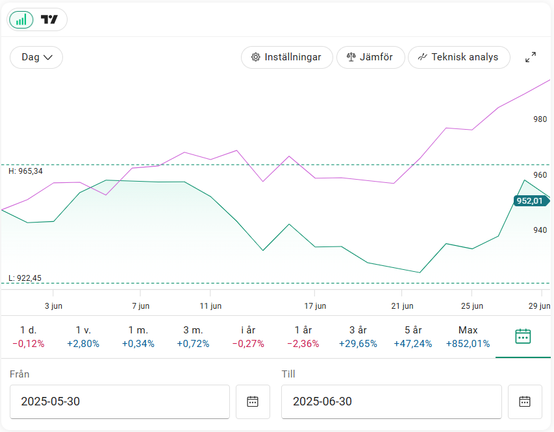Click the Från date input field
Image resolution: width=554 pixels, height=432 pixels.
click(120, 402)
